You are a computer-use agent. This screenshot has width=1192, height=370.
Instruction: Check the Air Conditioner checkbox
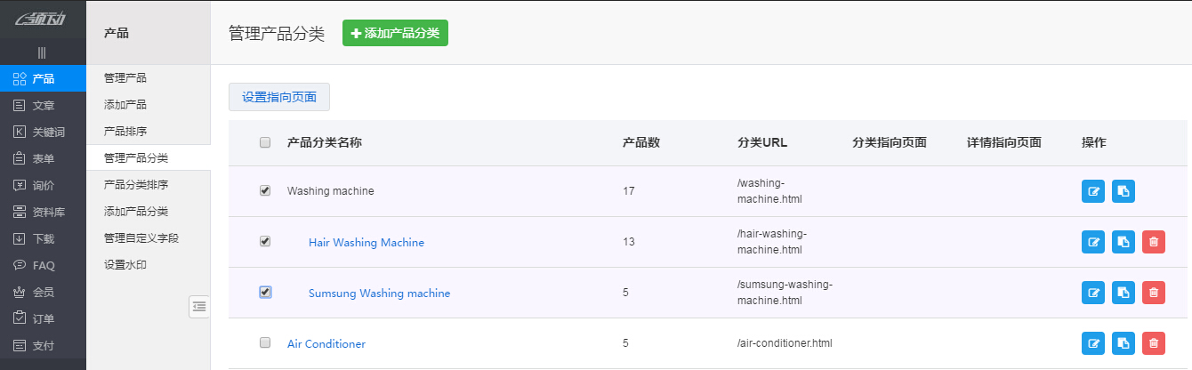(x=265, y=342)
